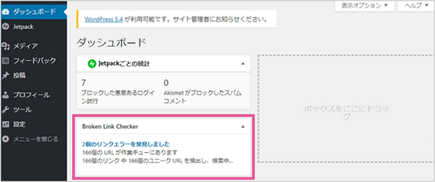Screen dimensions: 435x182
Task: Click the 166個のユニーク URL を検出し text line
Action: 157,161
